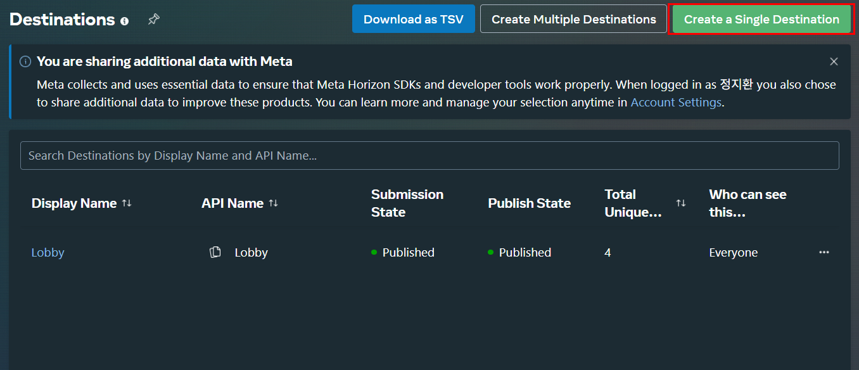Click the info icon beside Destinations title

click(x=125, y=21)
